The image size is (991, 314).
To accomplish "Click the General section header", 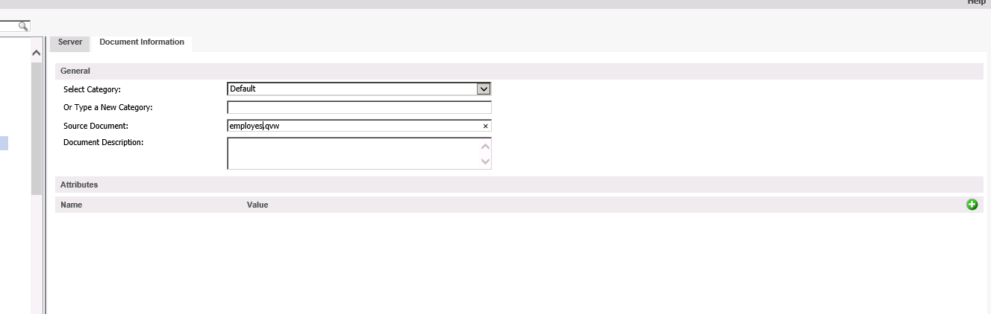I will click(75, 71).
